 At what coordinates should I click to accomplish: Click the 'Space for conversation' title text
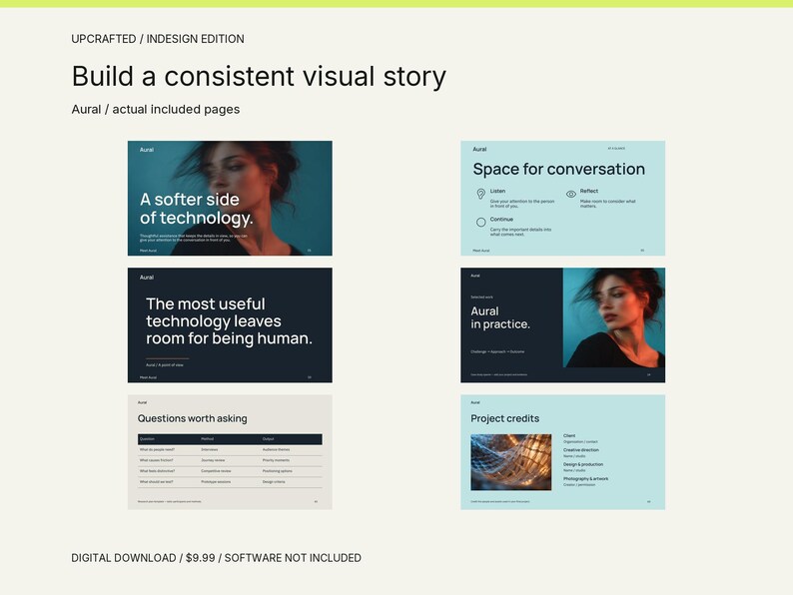tap(559, 169)
